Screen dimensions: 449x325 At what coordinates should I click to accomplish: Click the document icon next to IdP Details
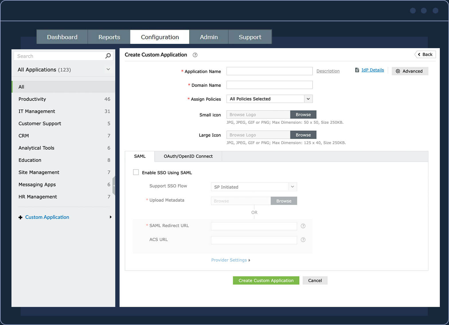(357, 70)
